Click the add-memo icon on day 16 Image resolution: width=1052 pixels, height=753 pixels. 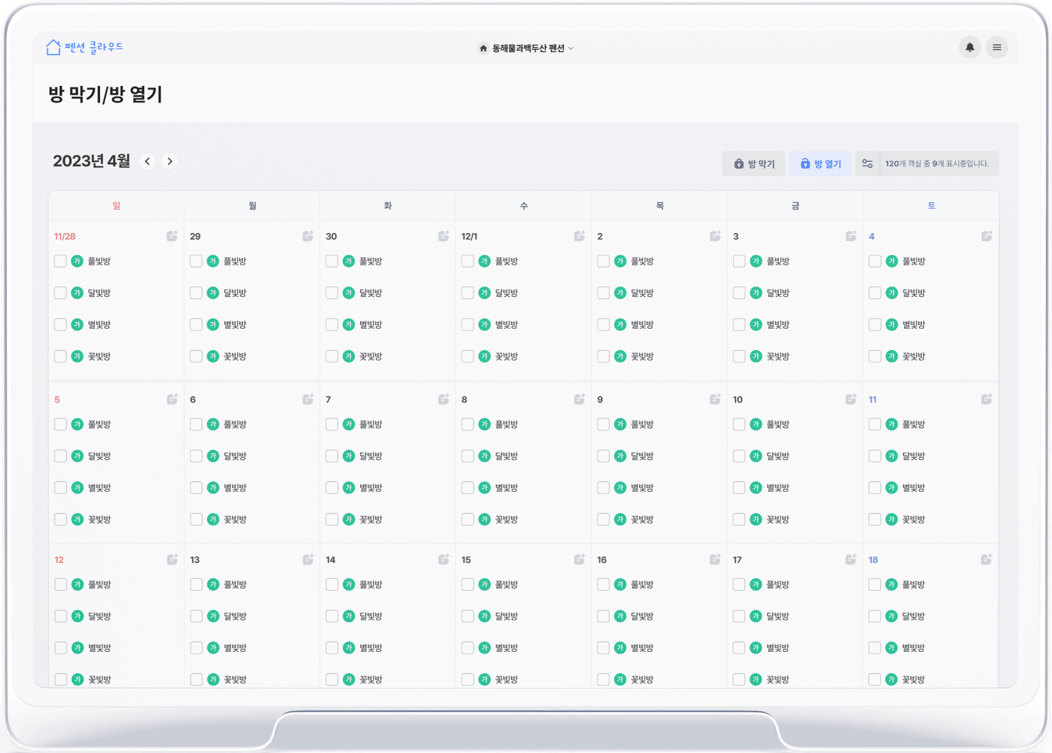pos(715,559)
